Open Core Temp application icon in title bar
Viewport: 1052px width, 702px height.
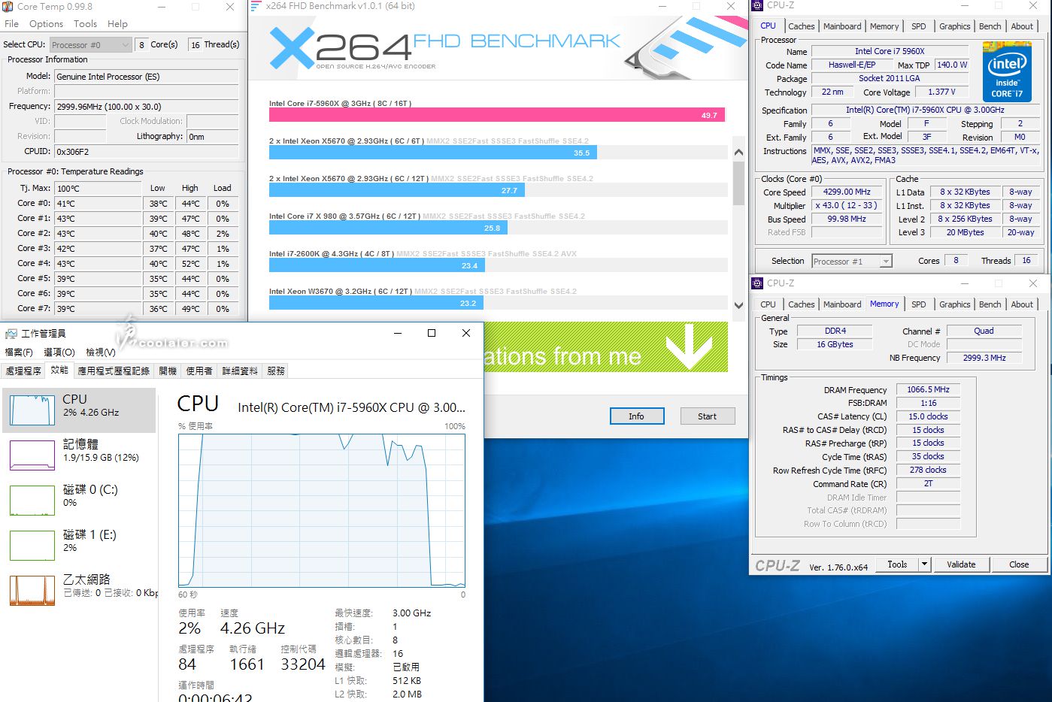[x=8, y=7]
